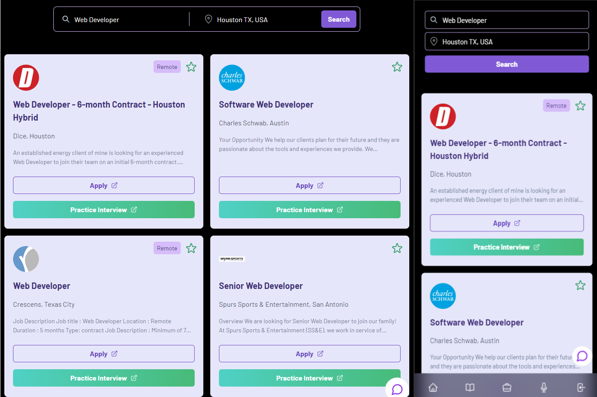Click the Remote badge on the Crescens listing

point(167,248)
